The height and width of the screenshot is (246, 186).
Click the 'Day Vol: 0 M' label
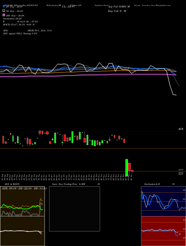[117, 11]
